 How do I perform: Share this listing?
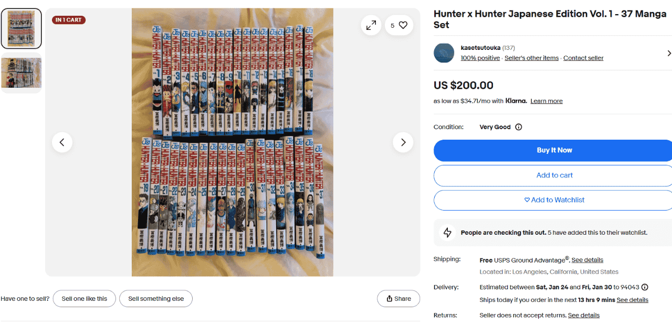tap(398, 299)
